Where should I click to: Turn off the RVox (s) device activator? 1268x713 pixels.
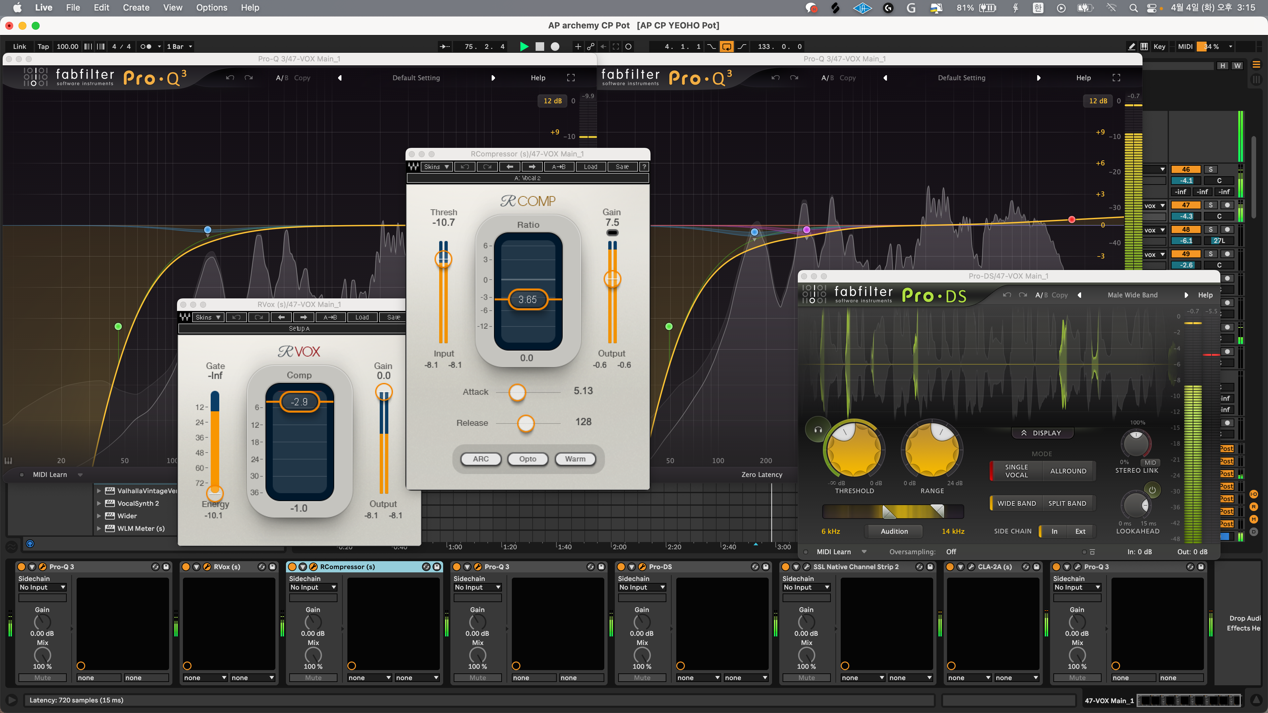pyautogui.click(x=186, y=567)
